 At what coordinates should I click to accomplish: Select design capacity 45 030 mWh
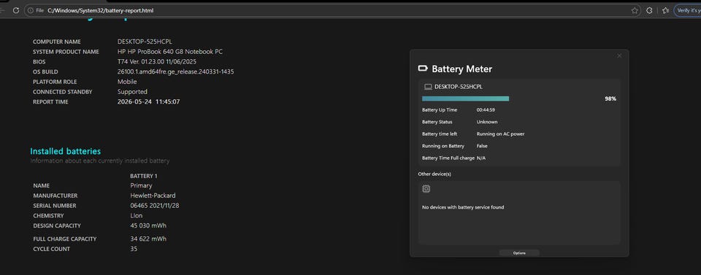(148, 226)
